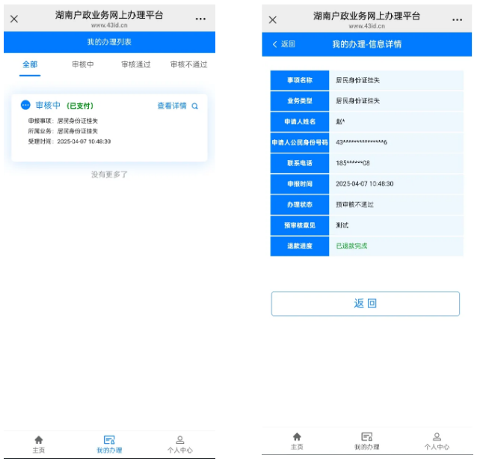Screen dimensions: 483x464
Task: Select the 全部 tab
Action: (x=30, y=64)
